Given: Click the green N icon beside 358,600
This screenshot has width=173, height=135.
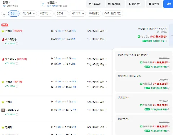Looking at the screenshot, I should point(139,37).
